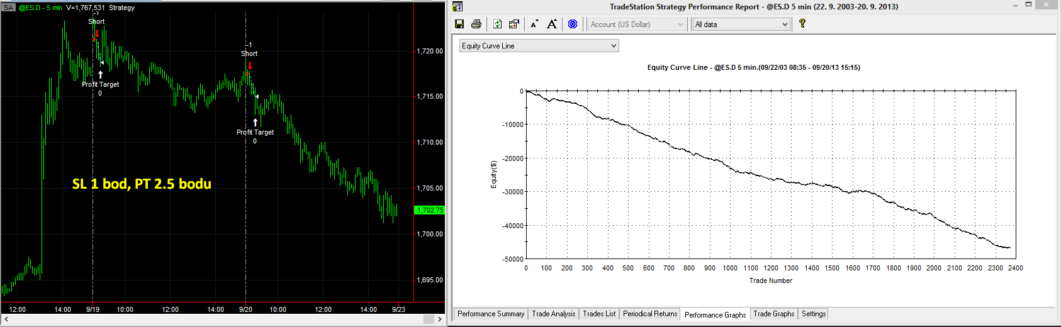Open the Equity Curve Line dropdown
Screen dimensions: 1061x327
point(539,46)
